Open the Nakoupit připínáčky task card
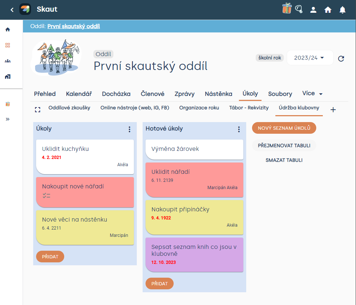The width and height of the screenshot is (356, 305). [194, 217]
